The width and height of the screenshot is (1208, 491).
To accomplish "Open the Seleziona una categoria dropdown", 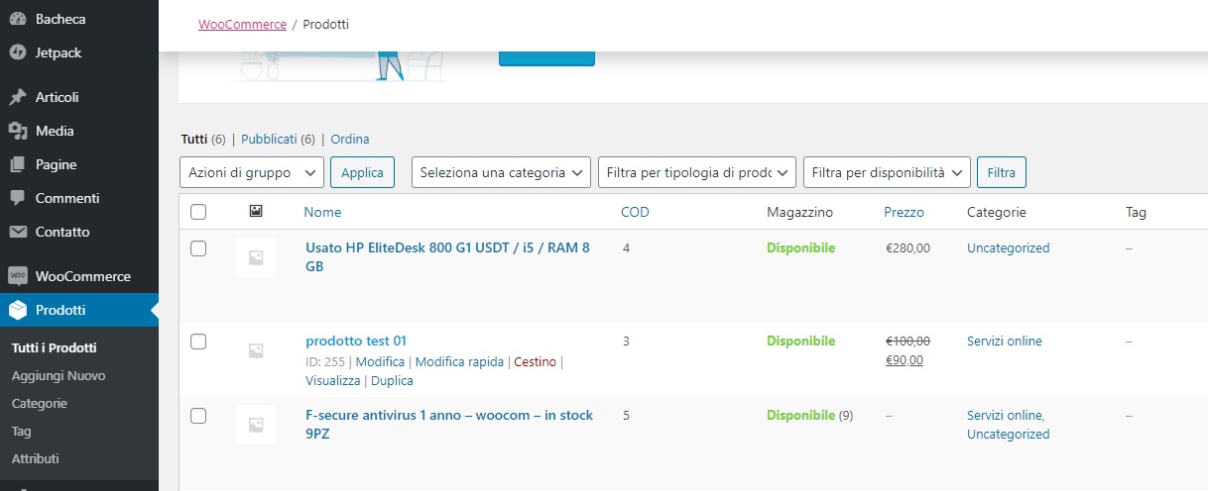I will coord(501,172).
